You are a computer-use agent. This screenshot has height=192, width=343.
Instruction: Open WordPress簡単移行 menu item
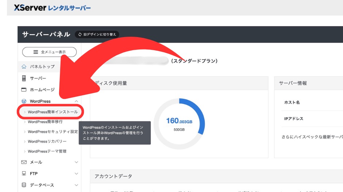pos(45,122)
